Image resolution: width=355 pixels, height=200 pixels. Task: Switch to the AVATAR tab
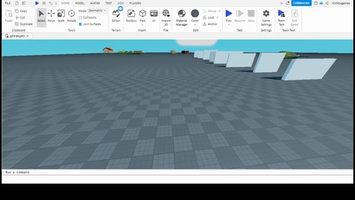(95, 3)
